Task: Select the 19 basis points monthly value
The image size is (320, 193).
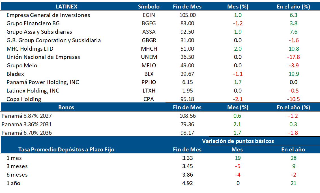Action: click(238, 158)
